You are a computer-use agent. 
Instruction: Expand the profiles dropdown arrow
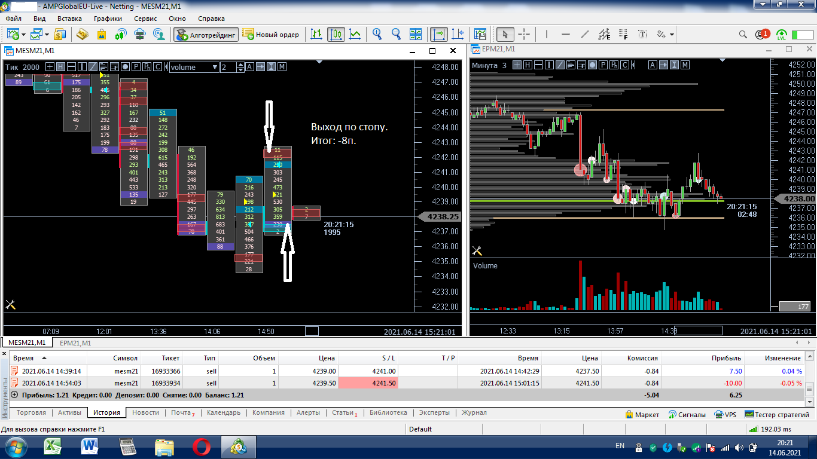point(48,35)
